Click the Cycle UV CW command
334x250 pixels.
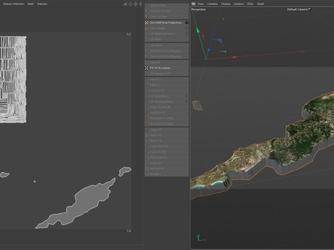click(167, 152)
